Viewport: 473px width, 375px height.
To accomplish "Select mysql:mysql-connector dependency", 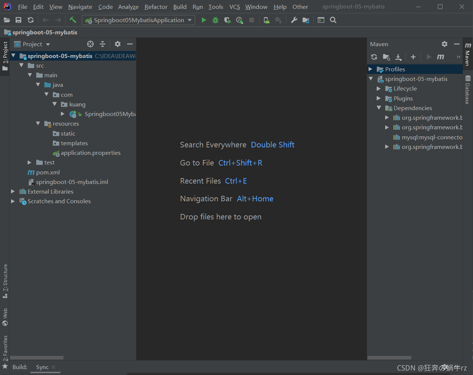I will 428,137.
